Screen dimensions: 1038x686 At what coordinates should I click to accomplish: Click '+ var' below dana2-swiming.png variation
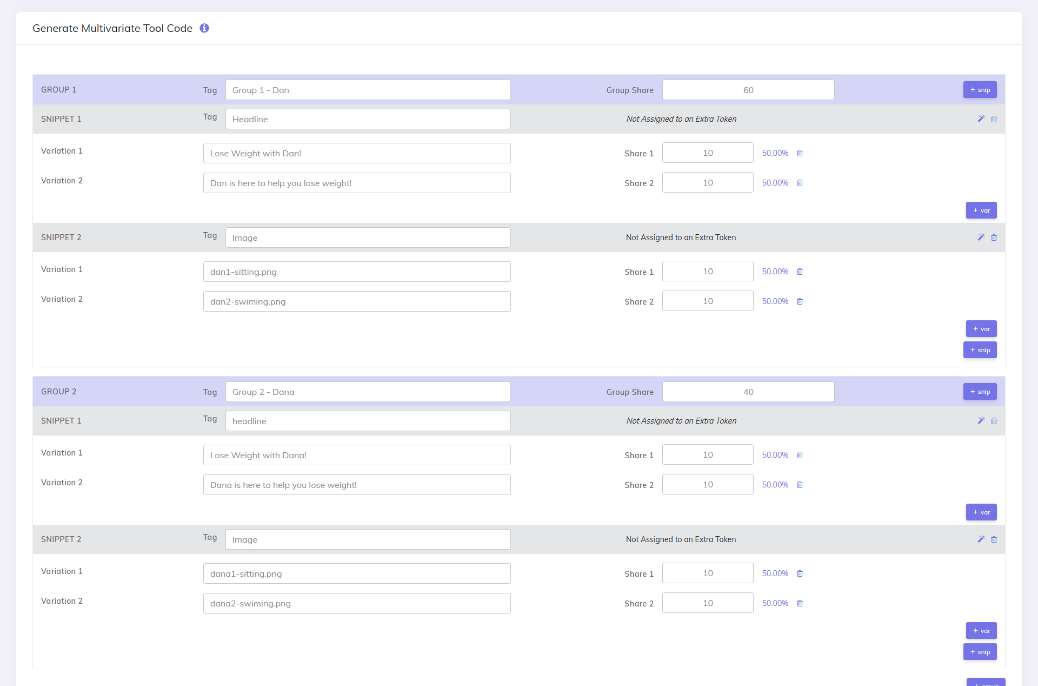981,630
